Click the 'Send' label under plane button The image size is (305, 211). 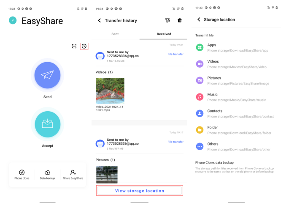(x=48, y=97)
